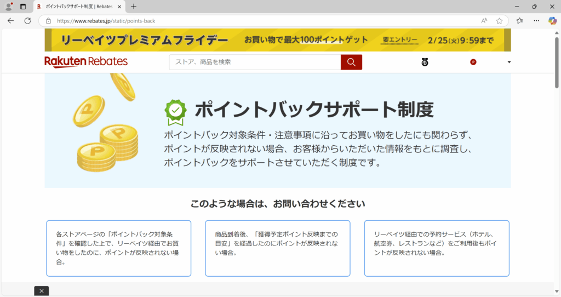Go back using the browser back arrow

pos(11,21)
